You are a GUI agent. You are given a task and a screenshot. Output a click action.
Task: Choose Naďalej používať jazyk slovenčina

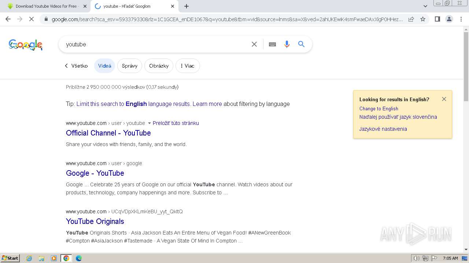coord(398,117)
